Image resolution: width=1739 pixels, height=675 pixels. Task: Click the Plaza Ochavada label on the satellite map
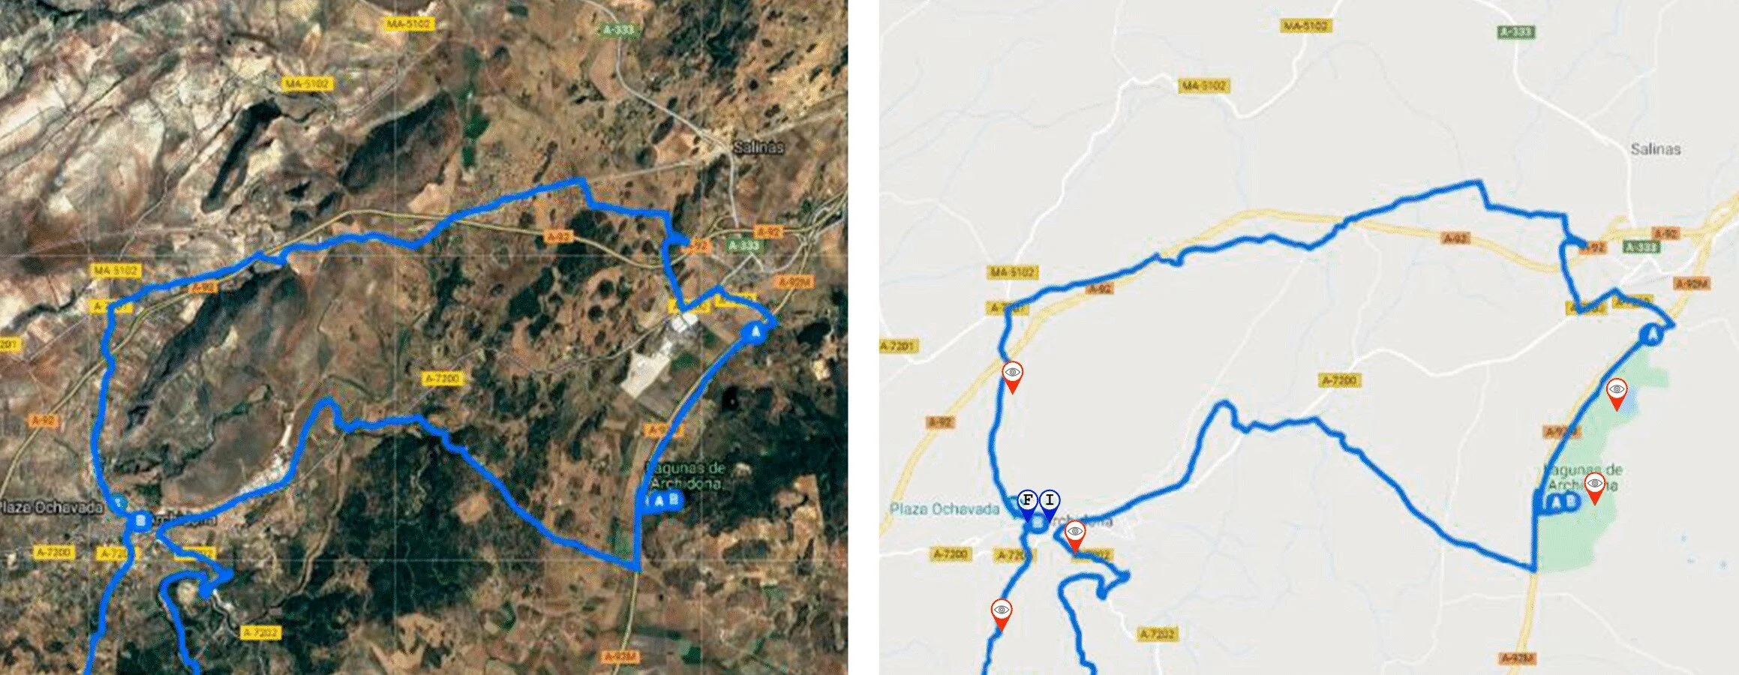point(51,508)
